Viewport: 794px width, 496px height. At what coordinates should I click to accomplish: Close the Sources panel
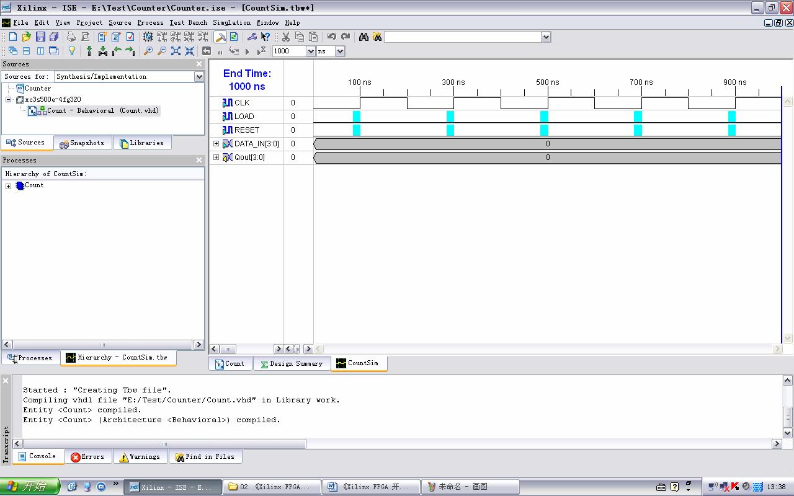(199, 64)
